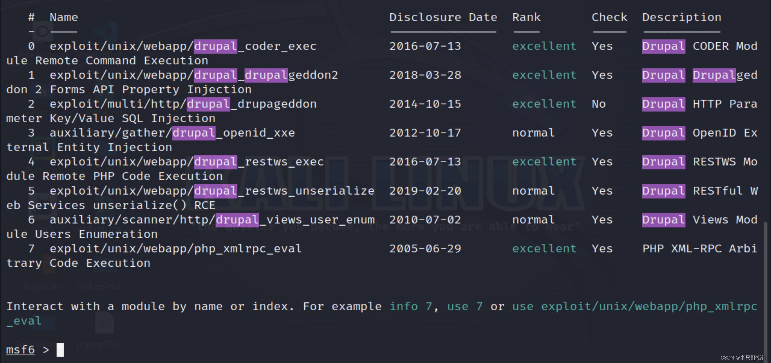Select the drupal_drupalgeddon2 module name in row 1

[x=266, y=75]
